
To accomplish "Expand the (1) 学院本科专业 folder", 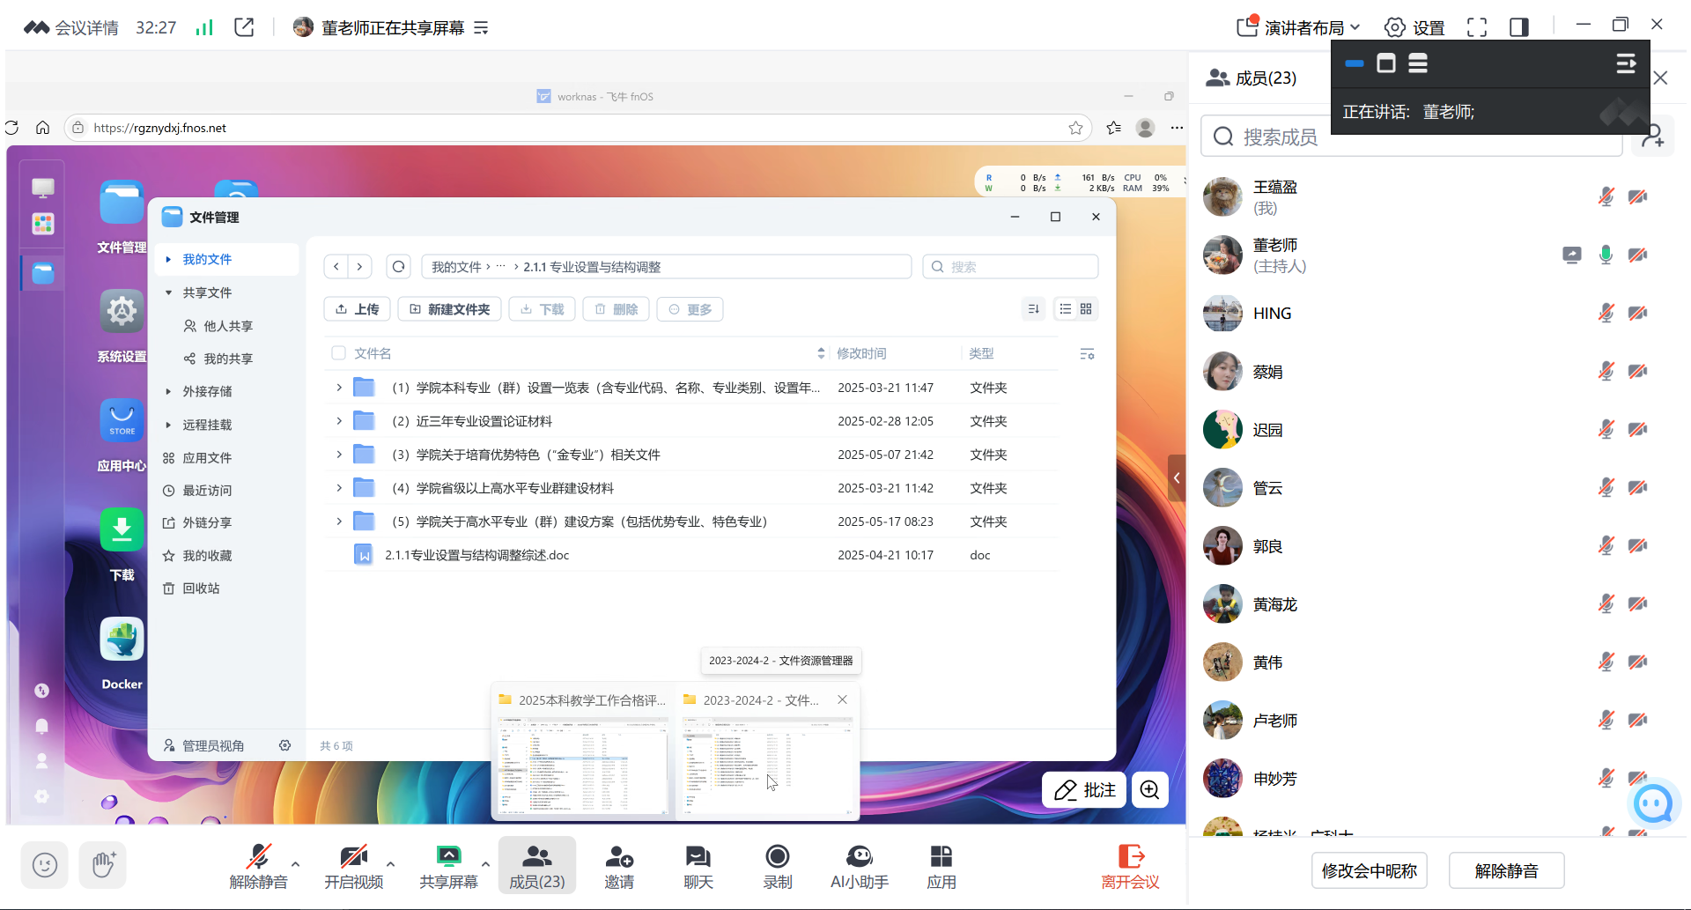I will (x=338, y=387).
